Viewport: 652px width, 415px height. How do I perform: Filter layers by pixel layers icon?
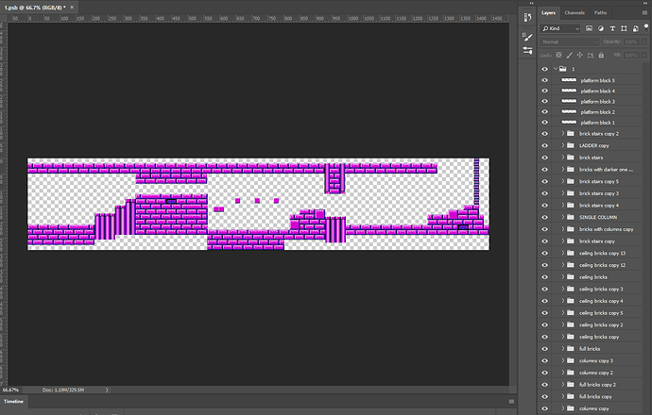[589, 28]
